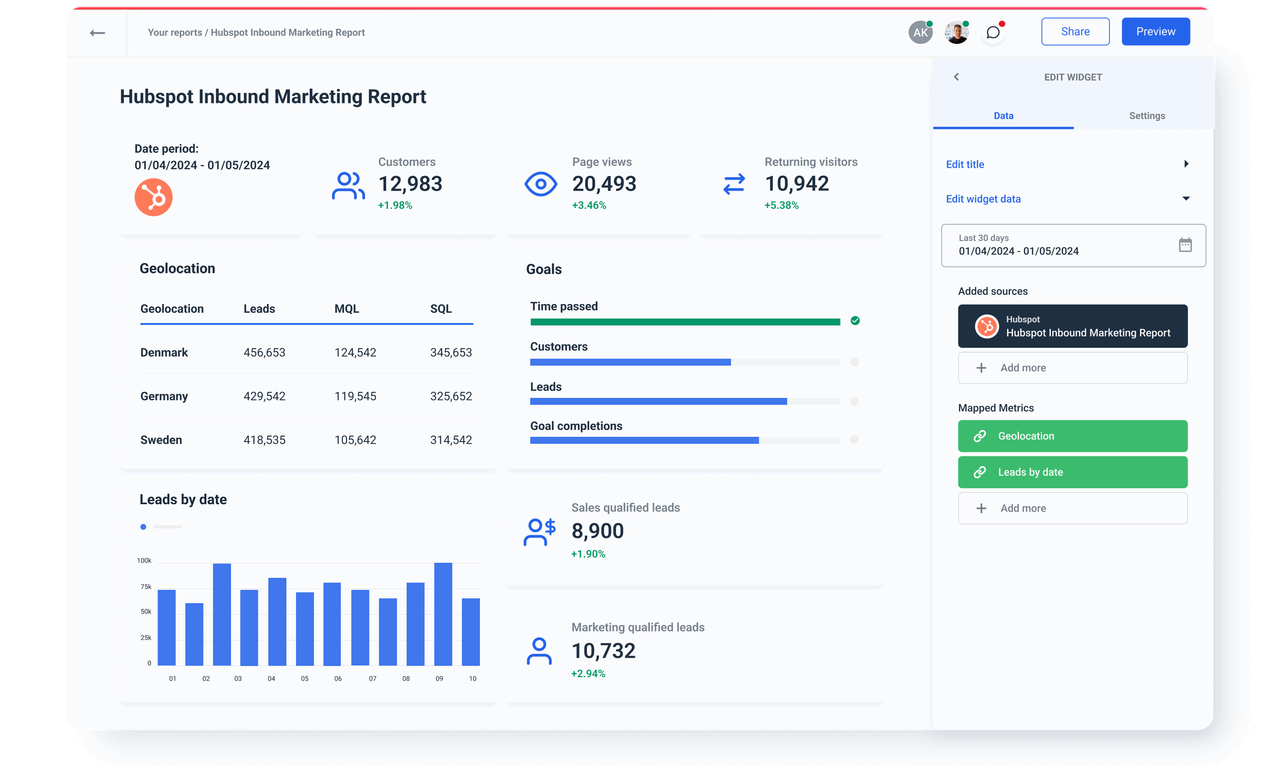
Task: Click the Marketing qualified leads person icon
Action: point(539,651)
